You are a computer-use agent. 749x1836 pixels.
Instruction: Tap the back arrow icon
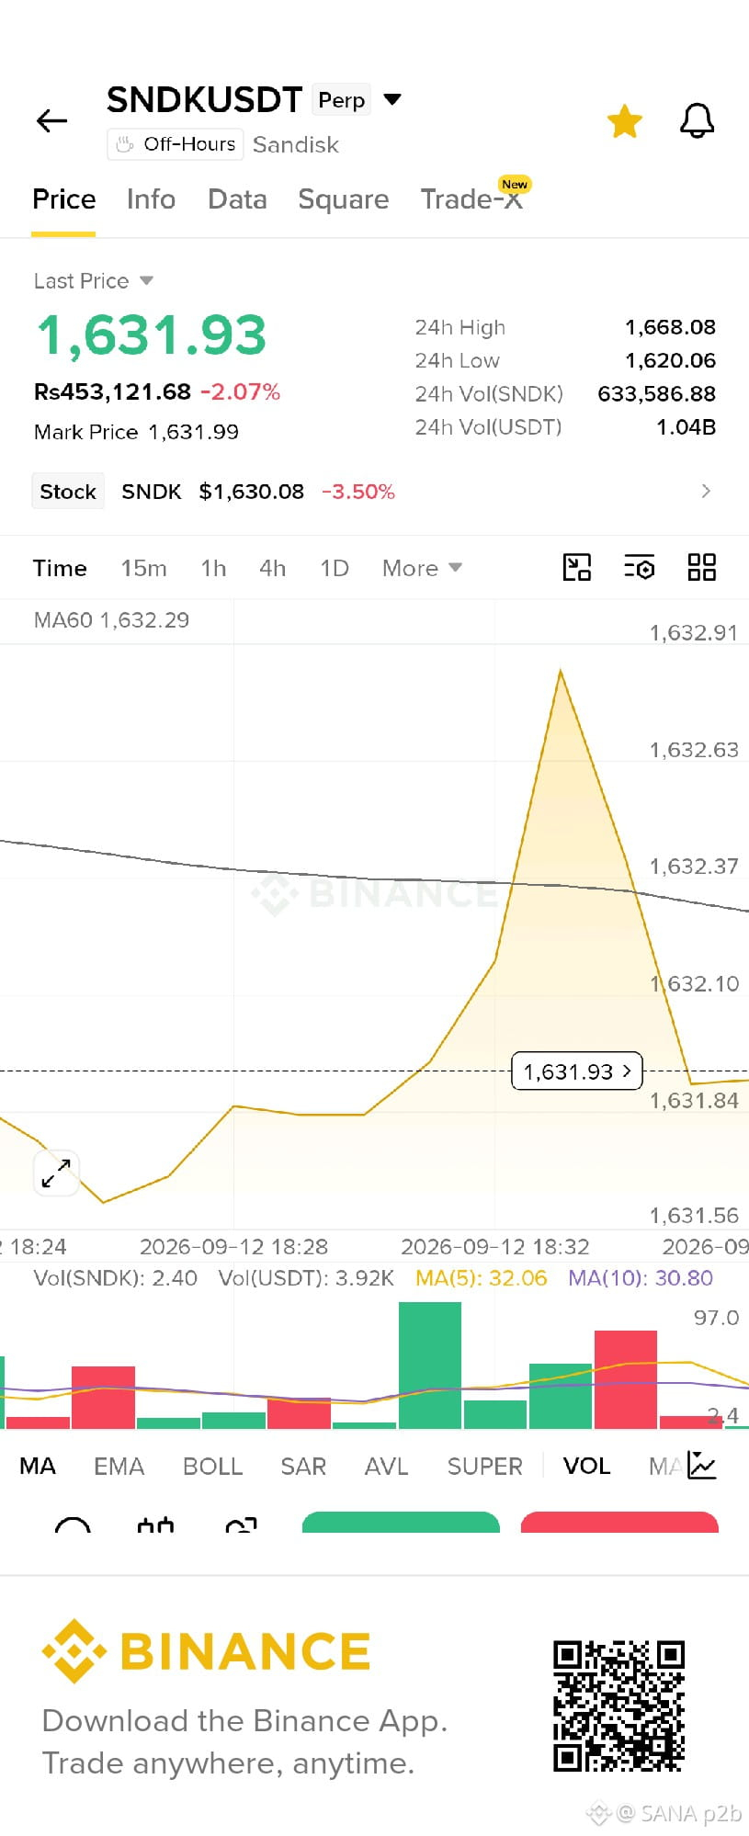pos(51,120)
